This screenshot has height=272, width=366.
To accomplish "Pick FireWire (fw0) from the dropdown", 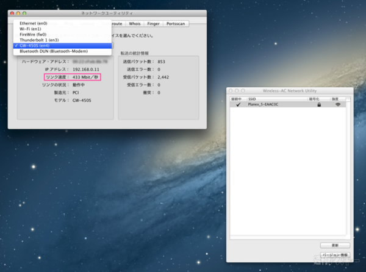I will [x=33, y=34].
